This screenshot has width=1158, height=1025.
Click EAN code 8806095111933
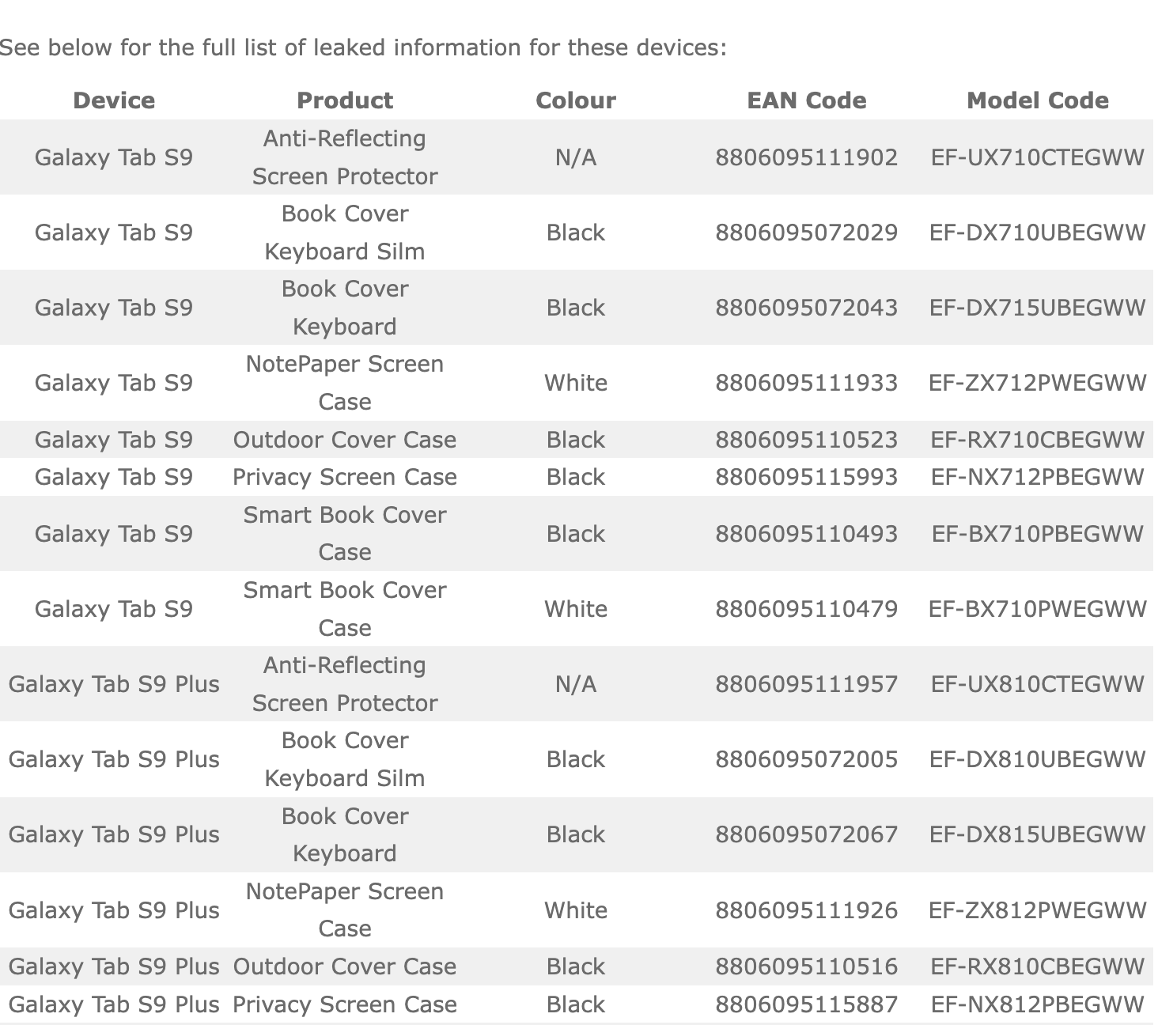[807, 383]
